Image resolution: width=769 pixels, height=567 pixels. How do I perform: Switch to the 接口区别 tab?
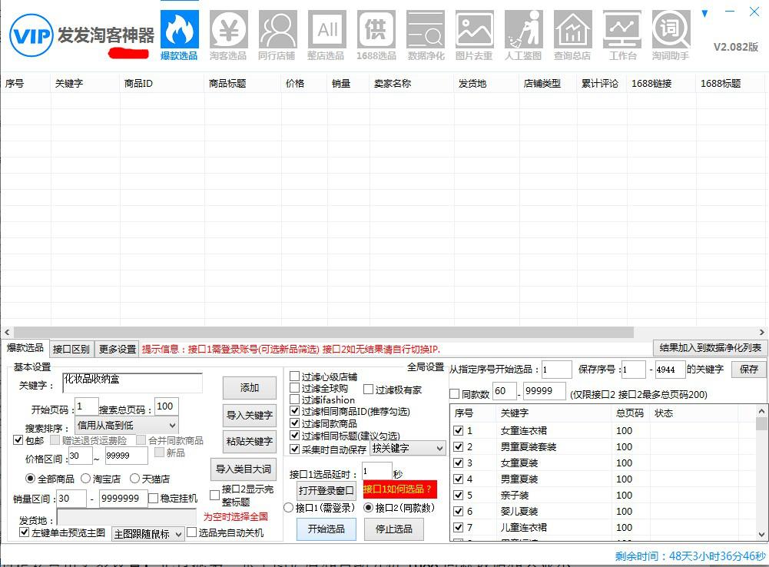70,348
